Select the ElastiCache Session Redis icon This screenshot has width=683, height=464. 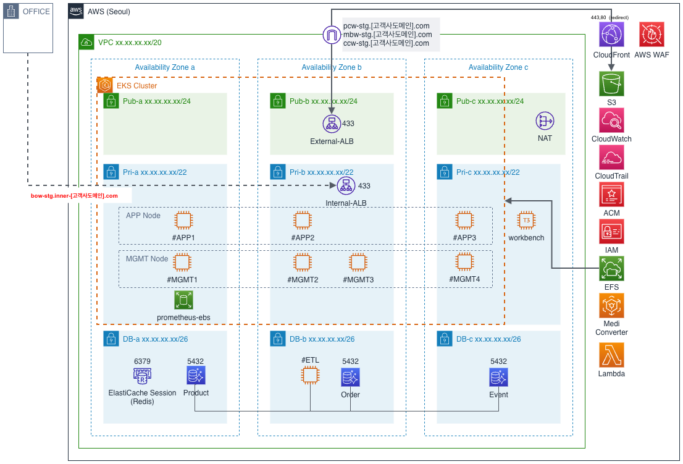coord(142,375)
